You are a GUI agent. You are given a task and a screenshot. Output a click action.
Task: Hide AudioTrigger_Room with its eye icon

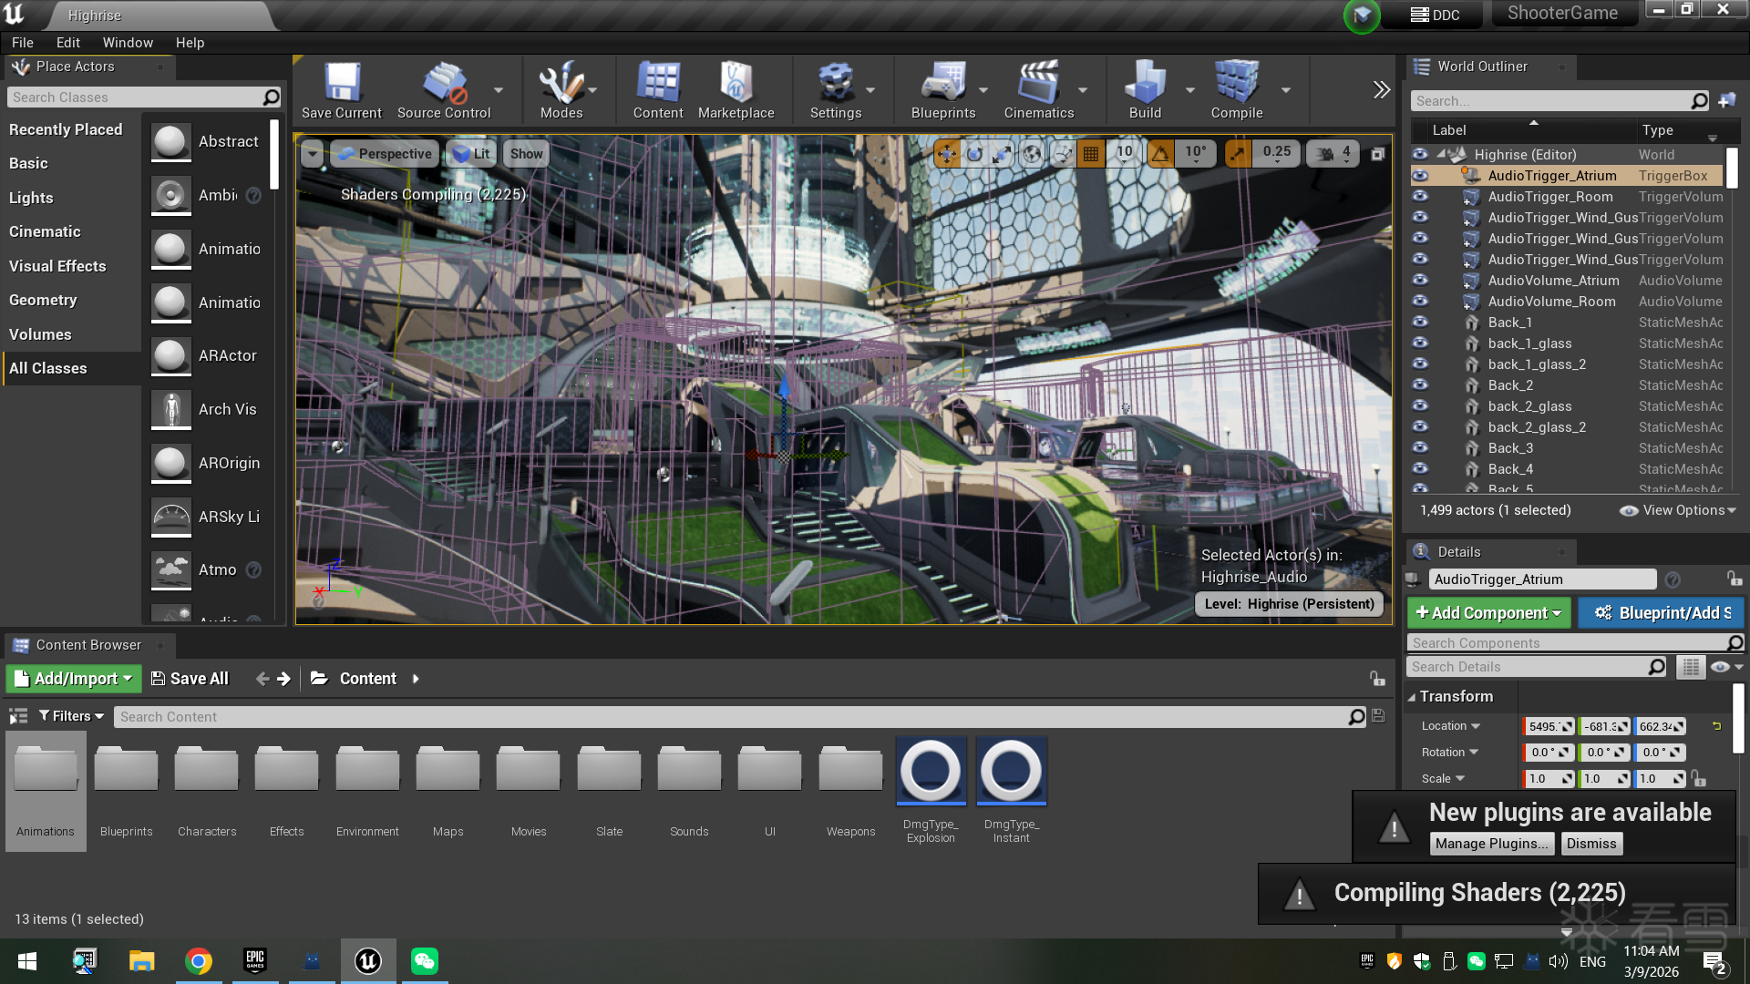[x=1420, y=197]
